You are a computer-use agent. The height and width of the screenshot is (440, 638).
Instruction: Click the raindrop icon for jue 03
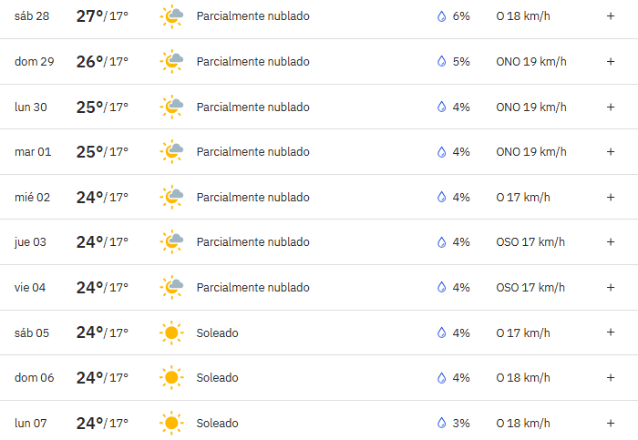coord(441,242)
